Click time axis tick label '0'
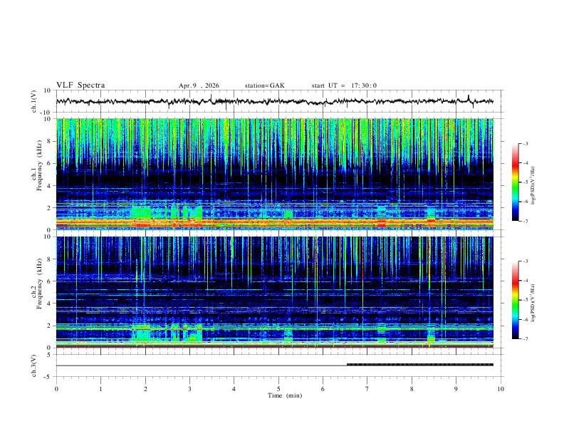Viewport: 564px width, 436px height. pyautogui.click(x=56, y=389)
